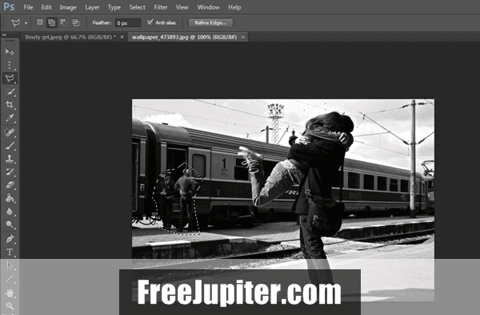
Task: Select the Pen tool
Action: click(10, 239)
